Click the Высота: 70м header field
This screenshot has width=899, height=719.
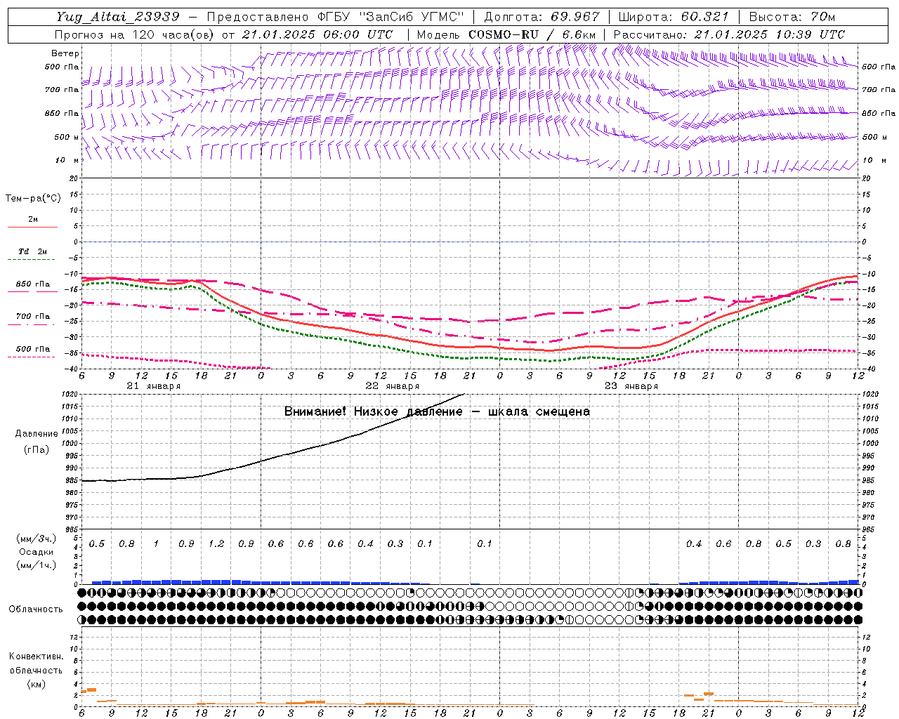[792, 17]
